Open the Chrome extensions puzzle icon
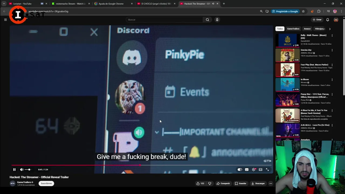The height and width of the screenshot is (194, 345). point(319,11)
